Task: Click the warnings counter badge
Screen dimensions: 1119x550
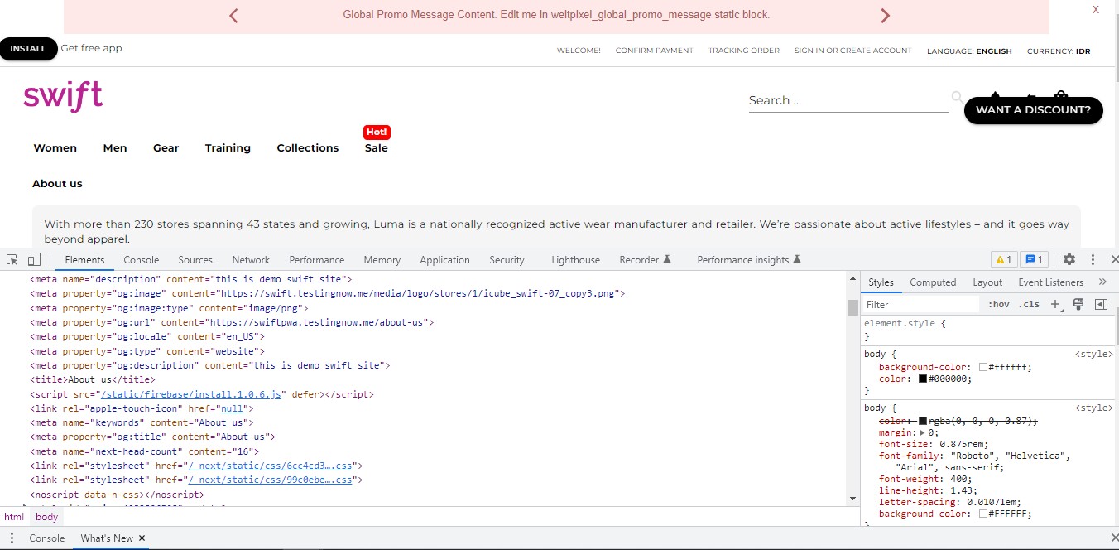Action: tap(1003, 259)
